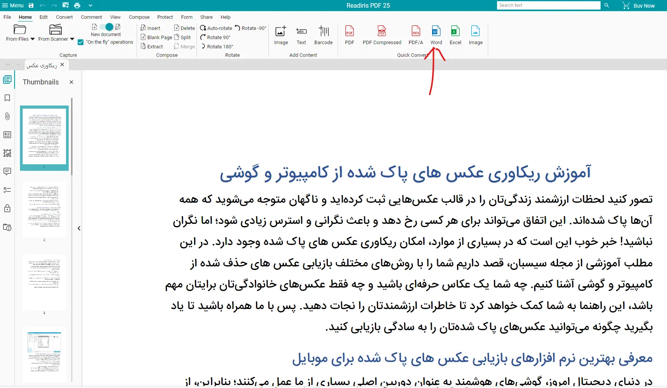Screen dimensions: 667x388
Task: Open the attachments paperclip panel
Action: pos(7,116)
